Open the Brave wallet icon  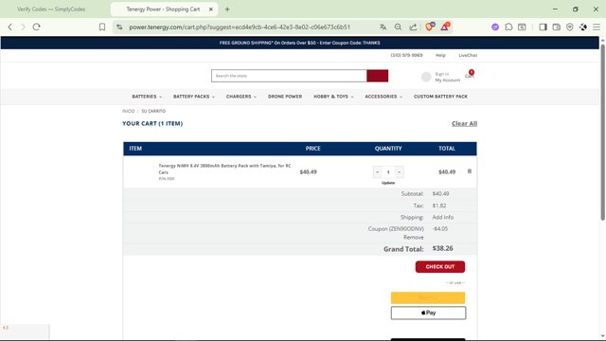[x=556, y=27]
